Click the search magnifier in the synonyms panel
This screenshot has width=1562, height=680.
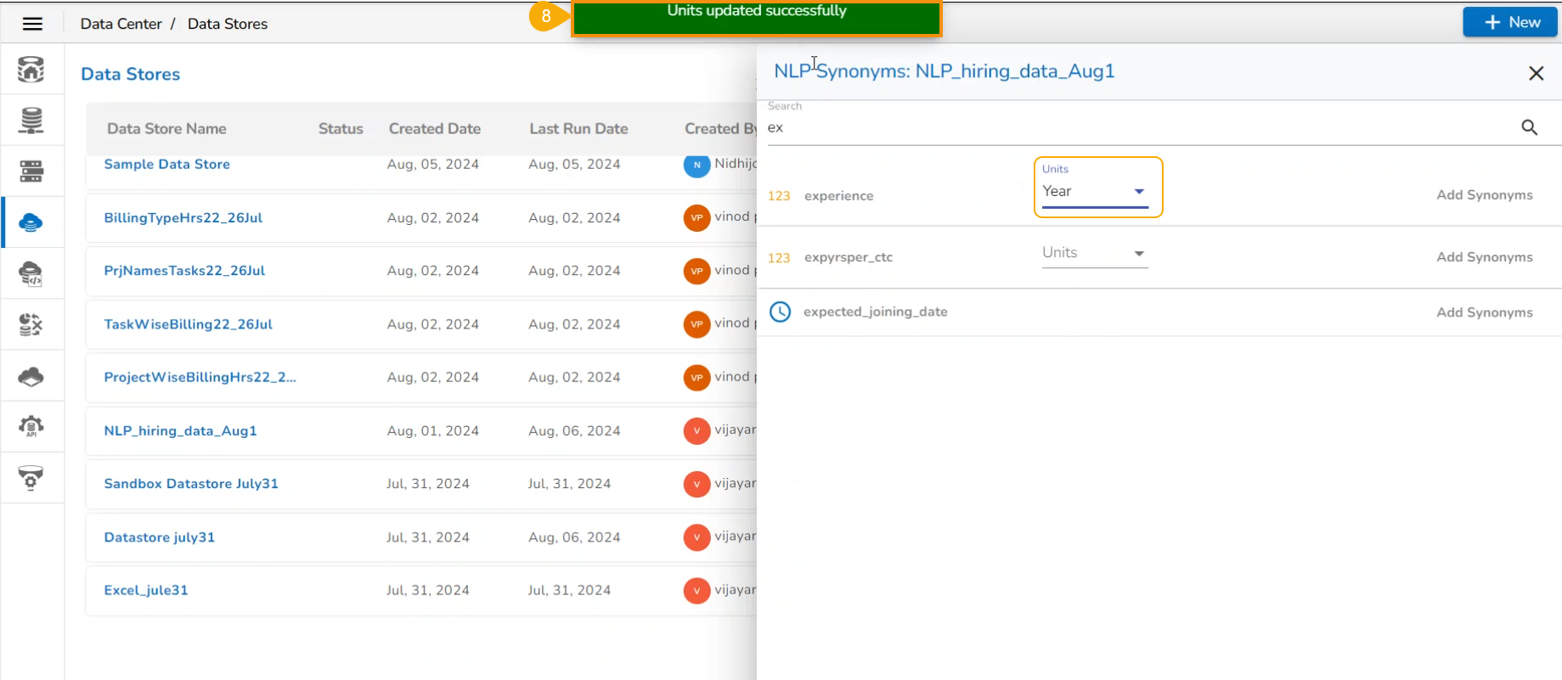[x=1529, y=127]
